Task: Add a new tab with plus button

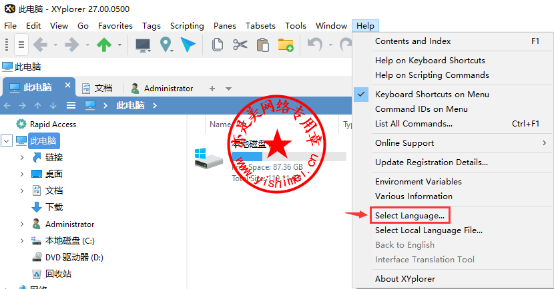Action: [212, 89]
